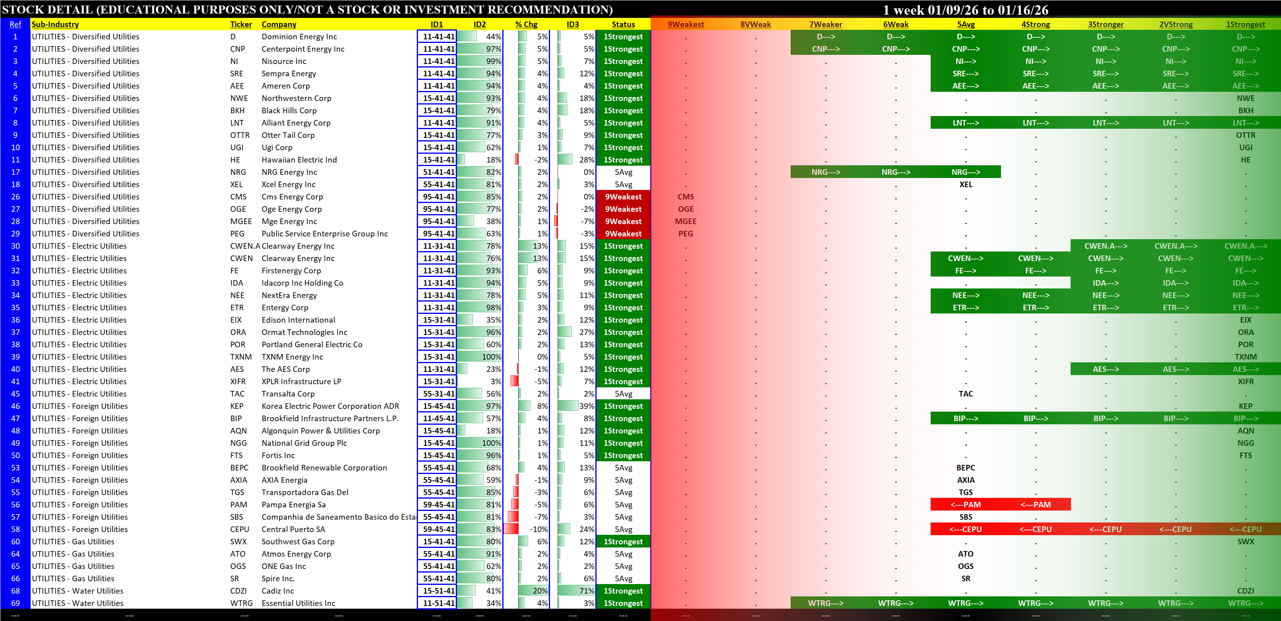This screenshot has width=1281, height=621.
Task: Select Dominion Energy Inc company cell
Action: coord(299,37)
